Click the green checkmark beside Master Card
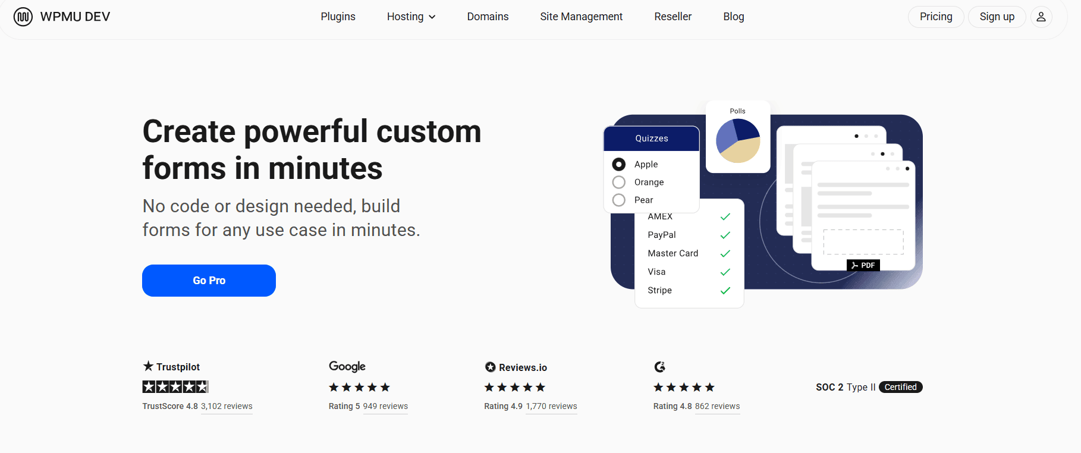The image size is (1081, 453). click(x=725, y=254)
